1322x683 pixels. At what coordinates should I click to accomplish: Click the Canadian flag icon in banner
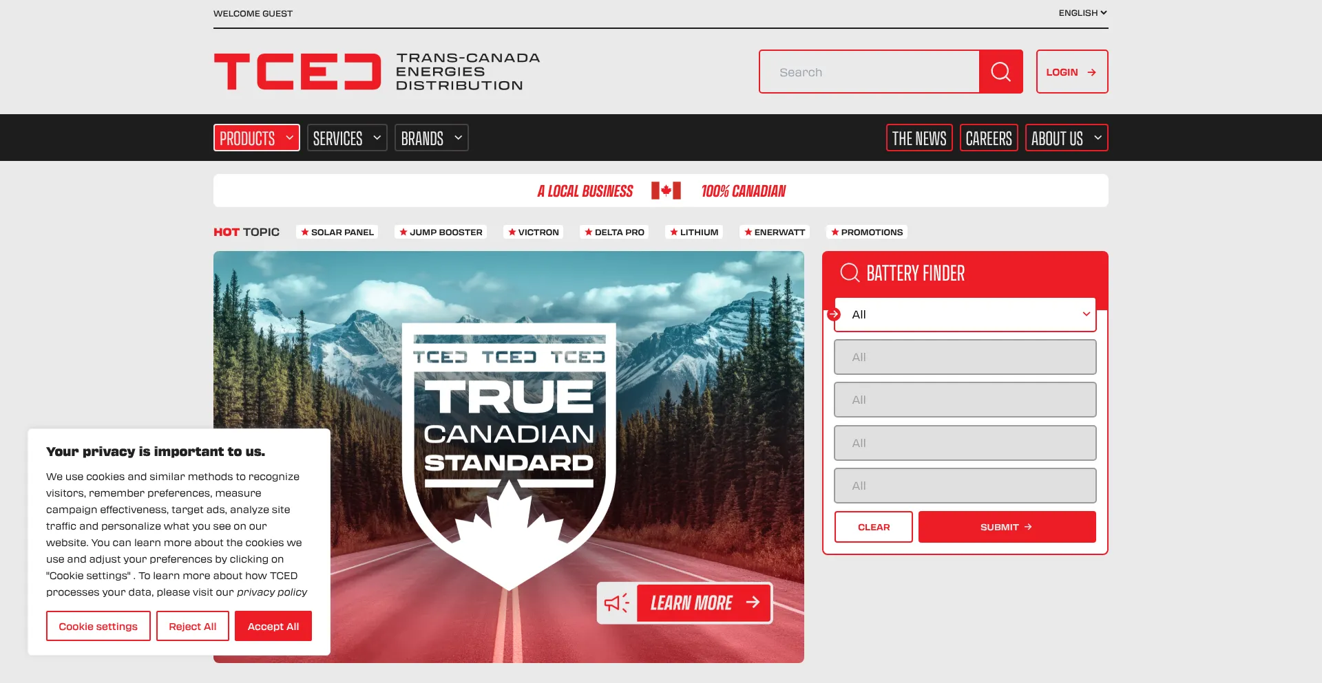pyautogui.click(x=666, y=191)
